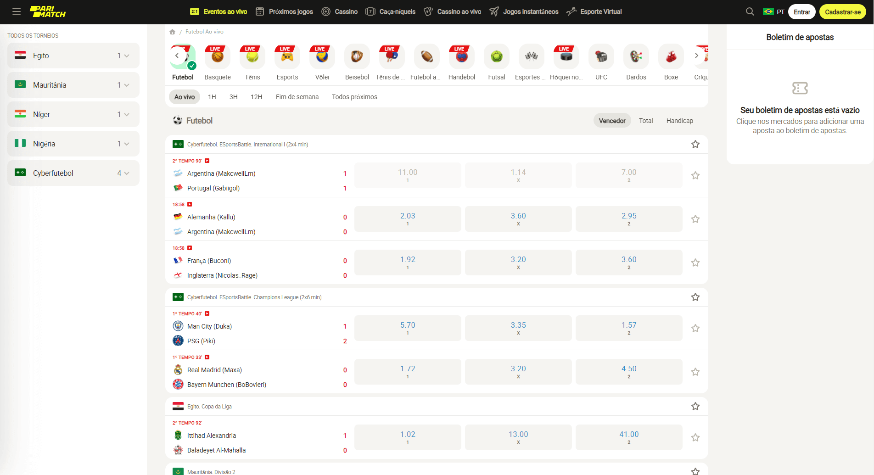
Task: Open Real Madrid (Maxa) match
Action: pos(214,370)
